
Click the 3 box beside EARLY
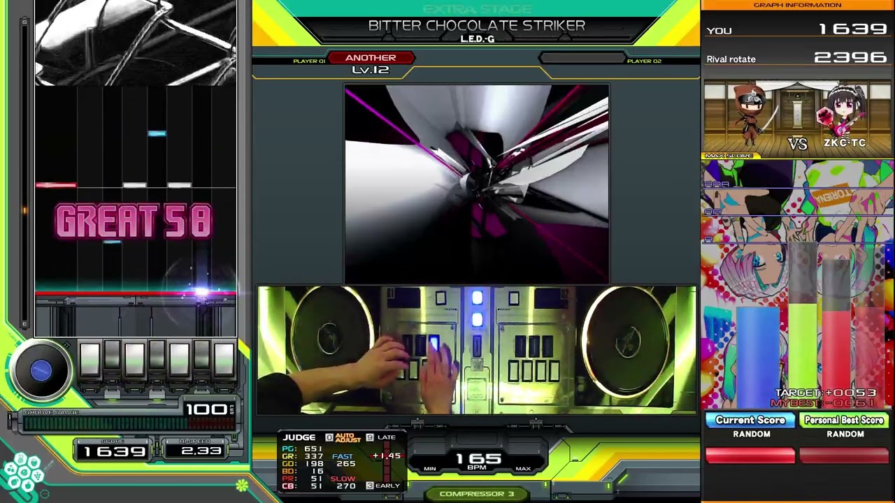(370, 486)
